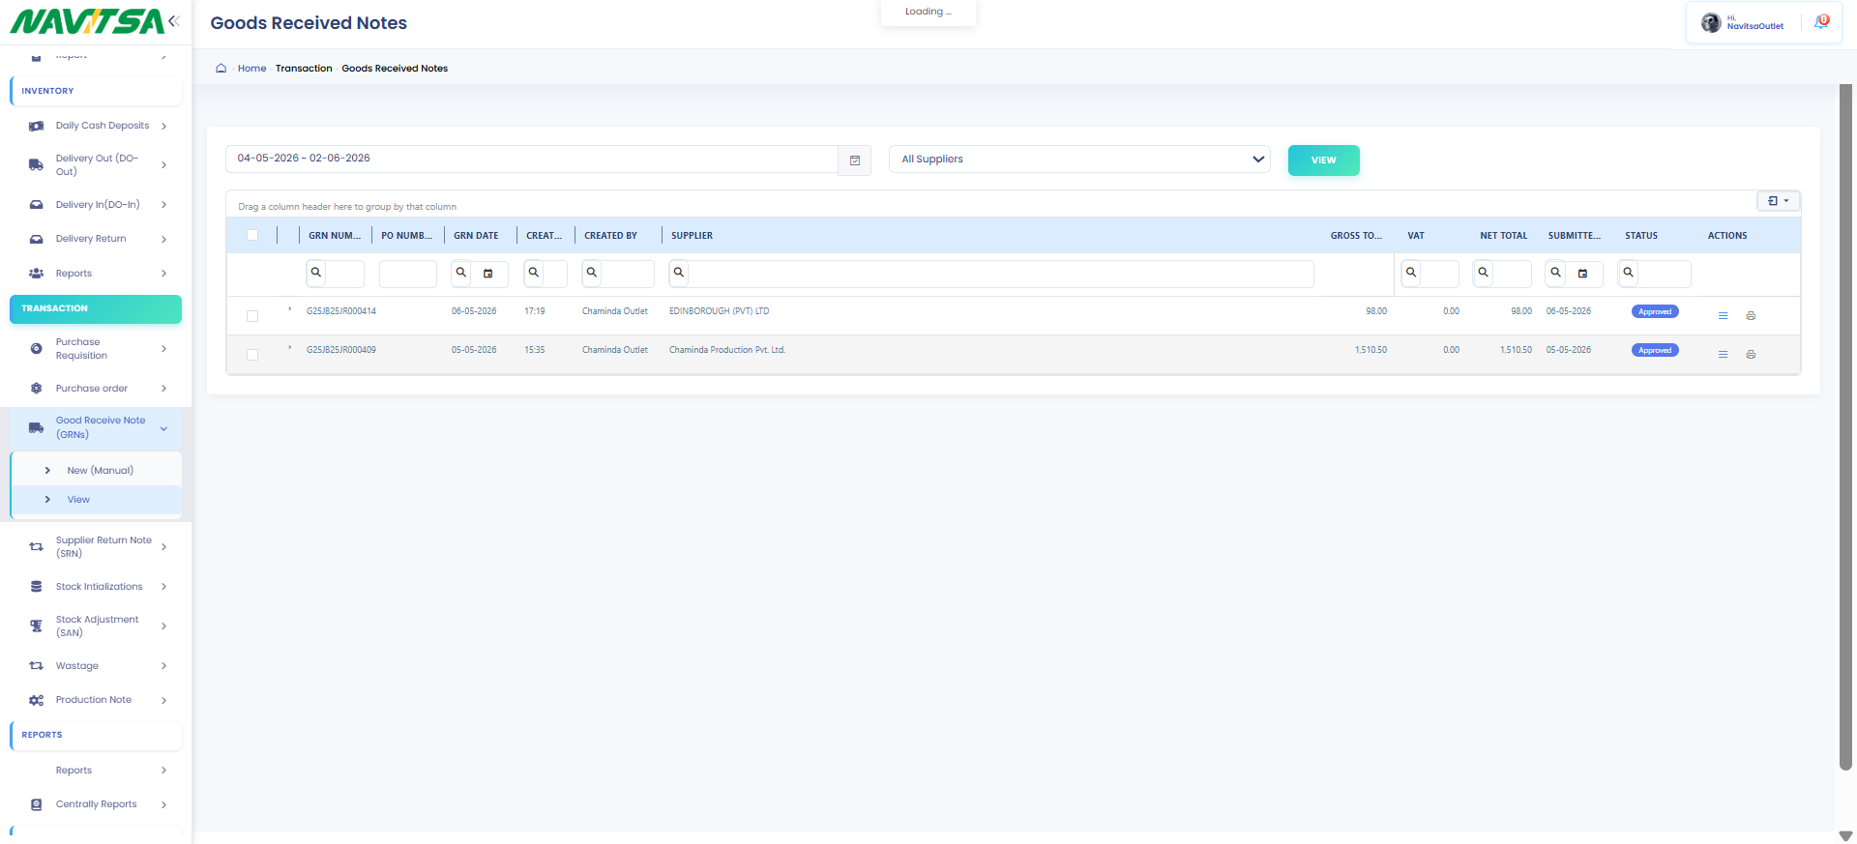Click supplier EDINBOROUGH (PVT) LTD cell

point(719,311)
